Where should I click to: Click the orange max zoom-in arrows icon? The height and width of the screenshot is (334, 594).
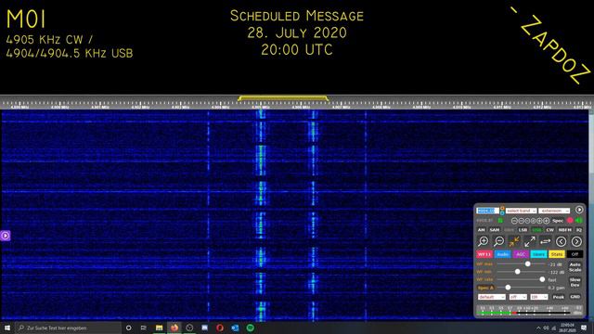click(x=514, y=241)
